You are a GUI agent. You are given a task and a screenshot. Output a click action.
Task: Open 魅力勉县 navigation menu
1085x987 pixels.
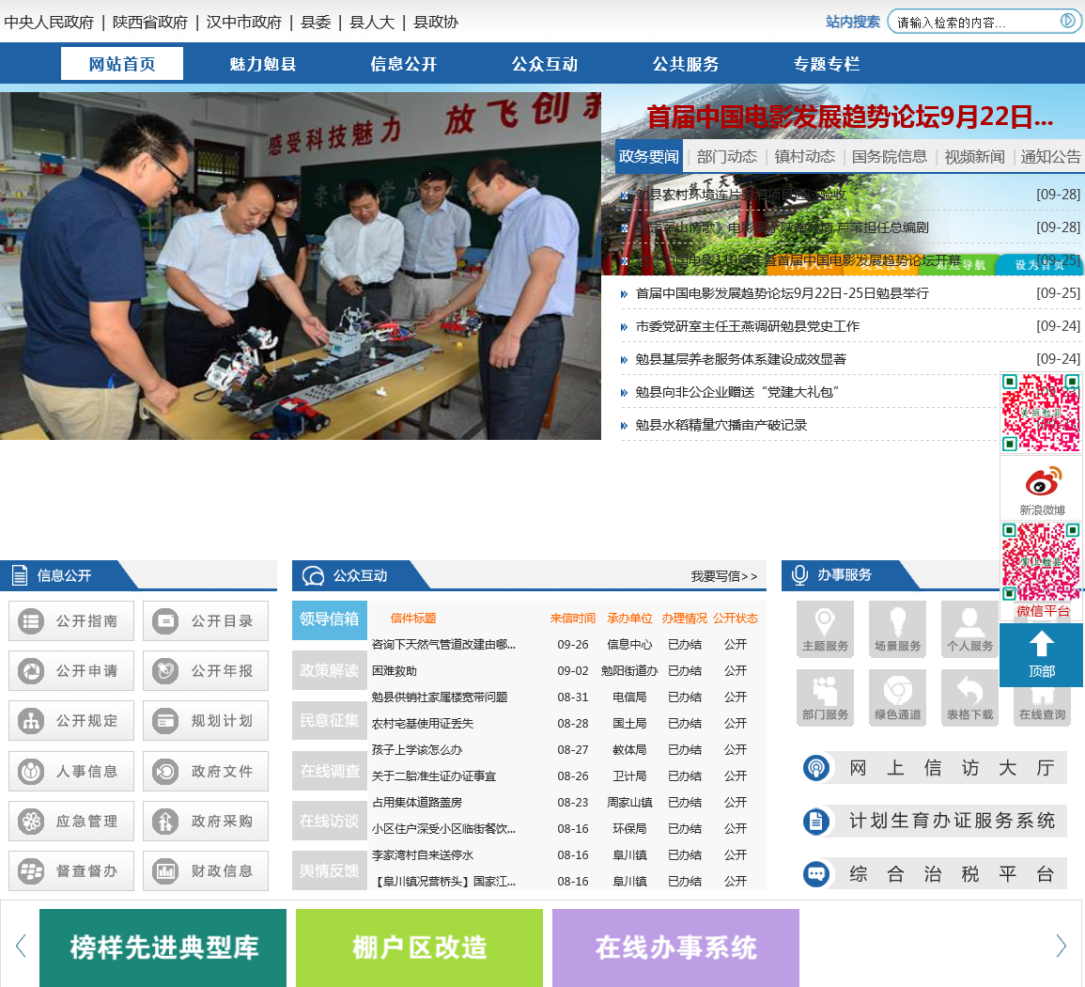point(263,64)
